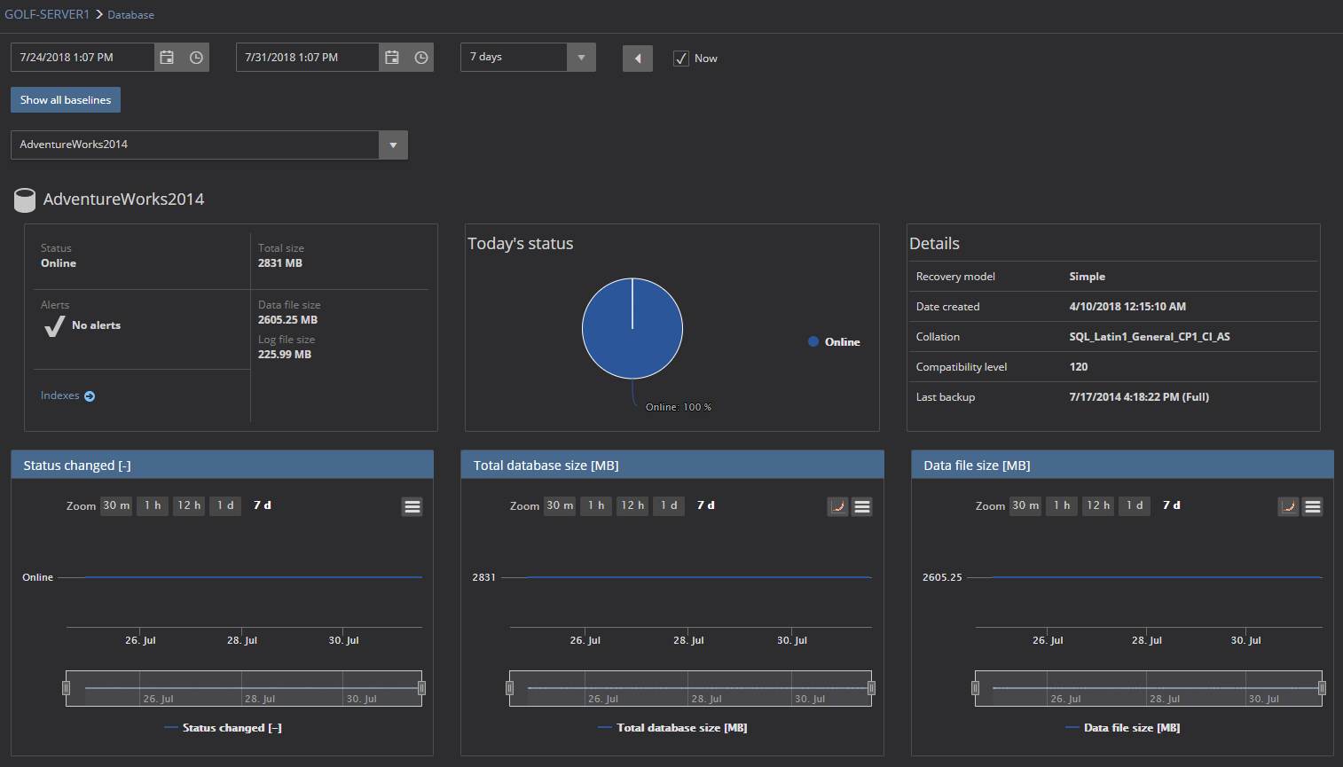The height and width of the screenshot is (767, 1343).
Task: Open calendar picker for end date
Action: [x=392, y=58]
